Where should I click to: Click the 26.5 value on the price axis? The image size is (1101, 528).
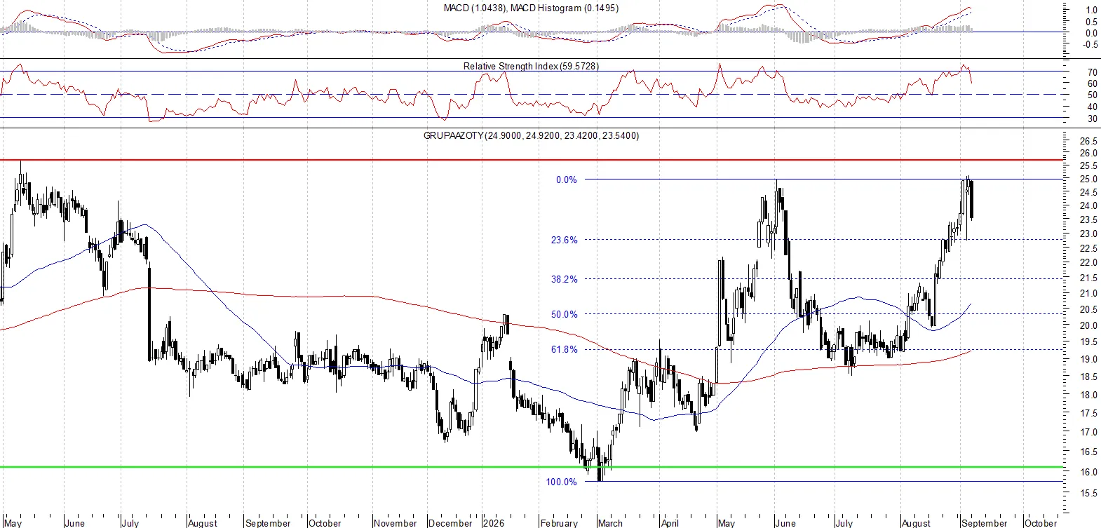coord(1089,142)
